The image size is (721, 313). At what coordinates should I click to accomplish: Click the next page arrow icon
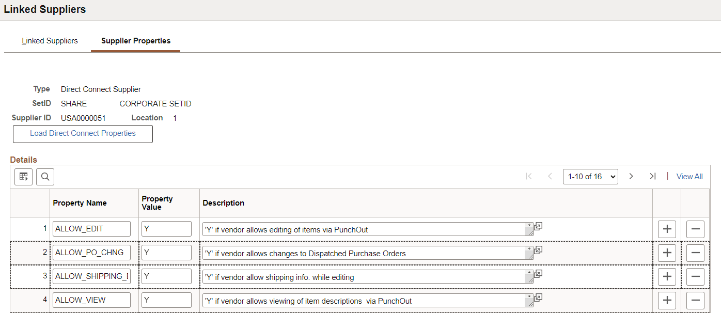(x=631, y=176)
